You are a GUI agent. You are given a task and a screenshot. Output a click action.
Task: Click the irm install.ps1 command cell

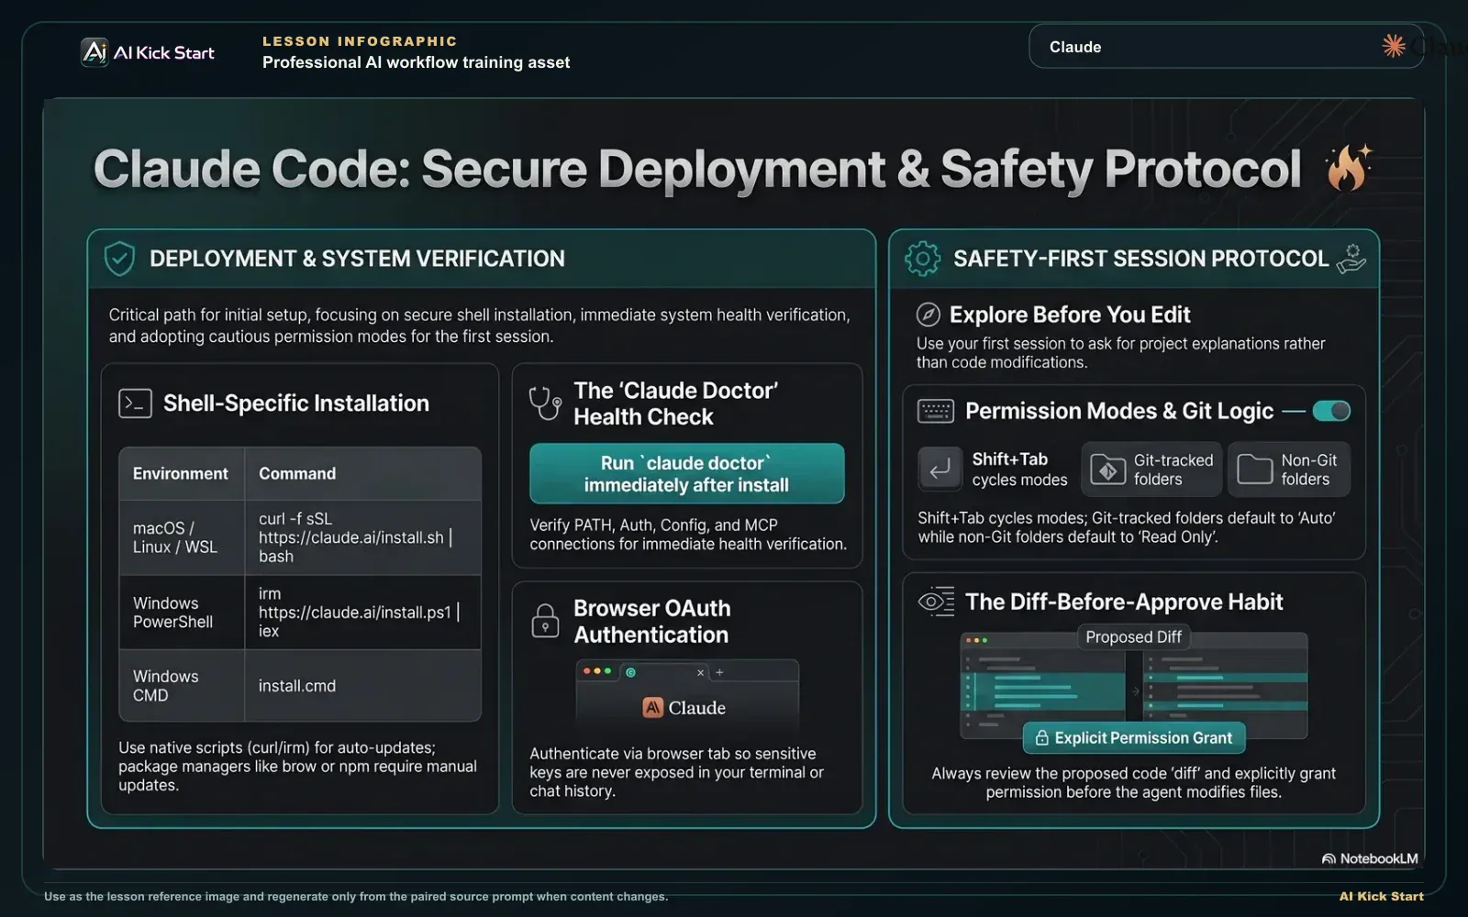(x=362, y=613)
